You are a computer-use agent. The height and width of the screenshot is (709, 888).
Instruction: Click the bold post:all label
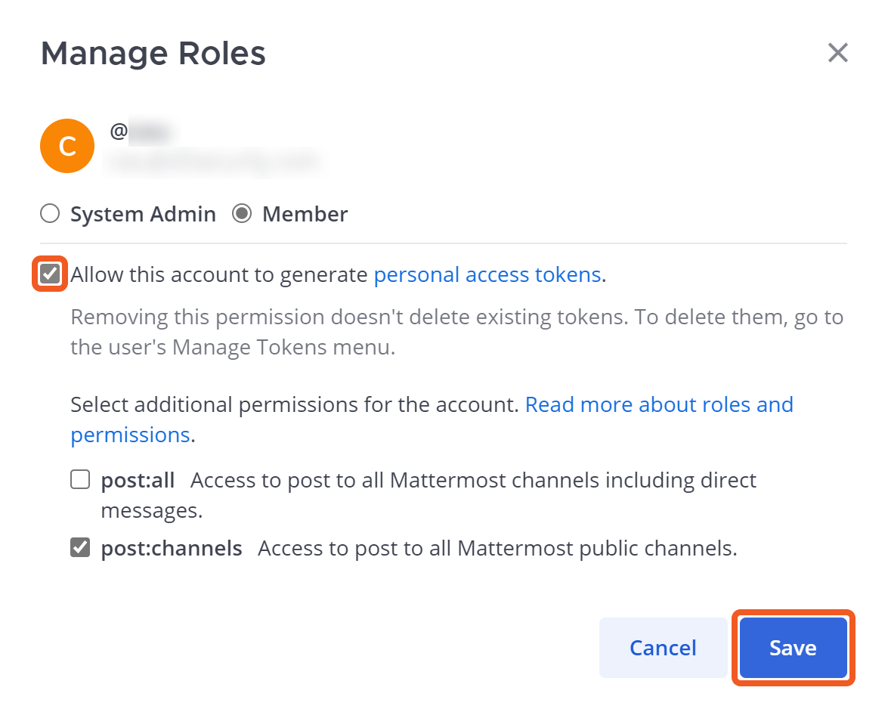(x=138, y=481)
